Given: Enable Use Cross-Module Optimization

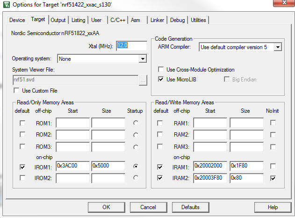Looking at the screenshot, I should coord(161,69).
